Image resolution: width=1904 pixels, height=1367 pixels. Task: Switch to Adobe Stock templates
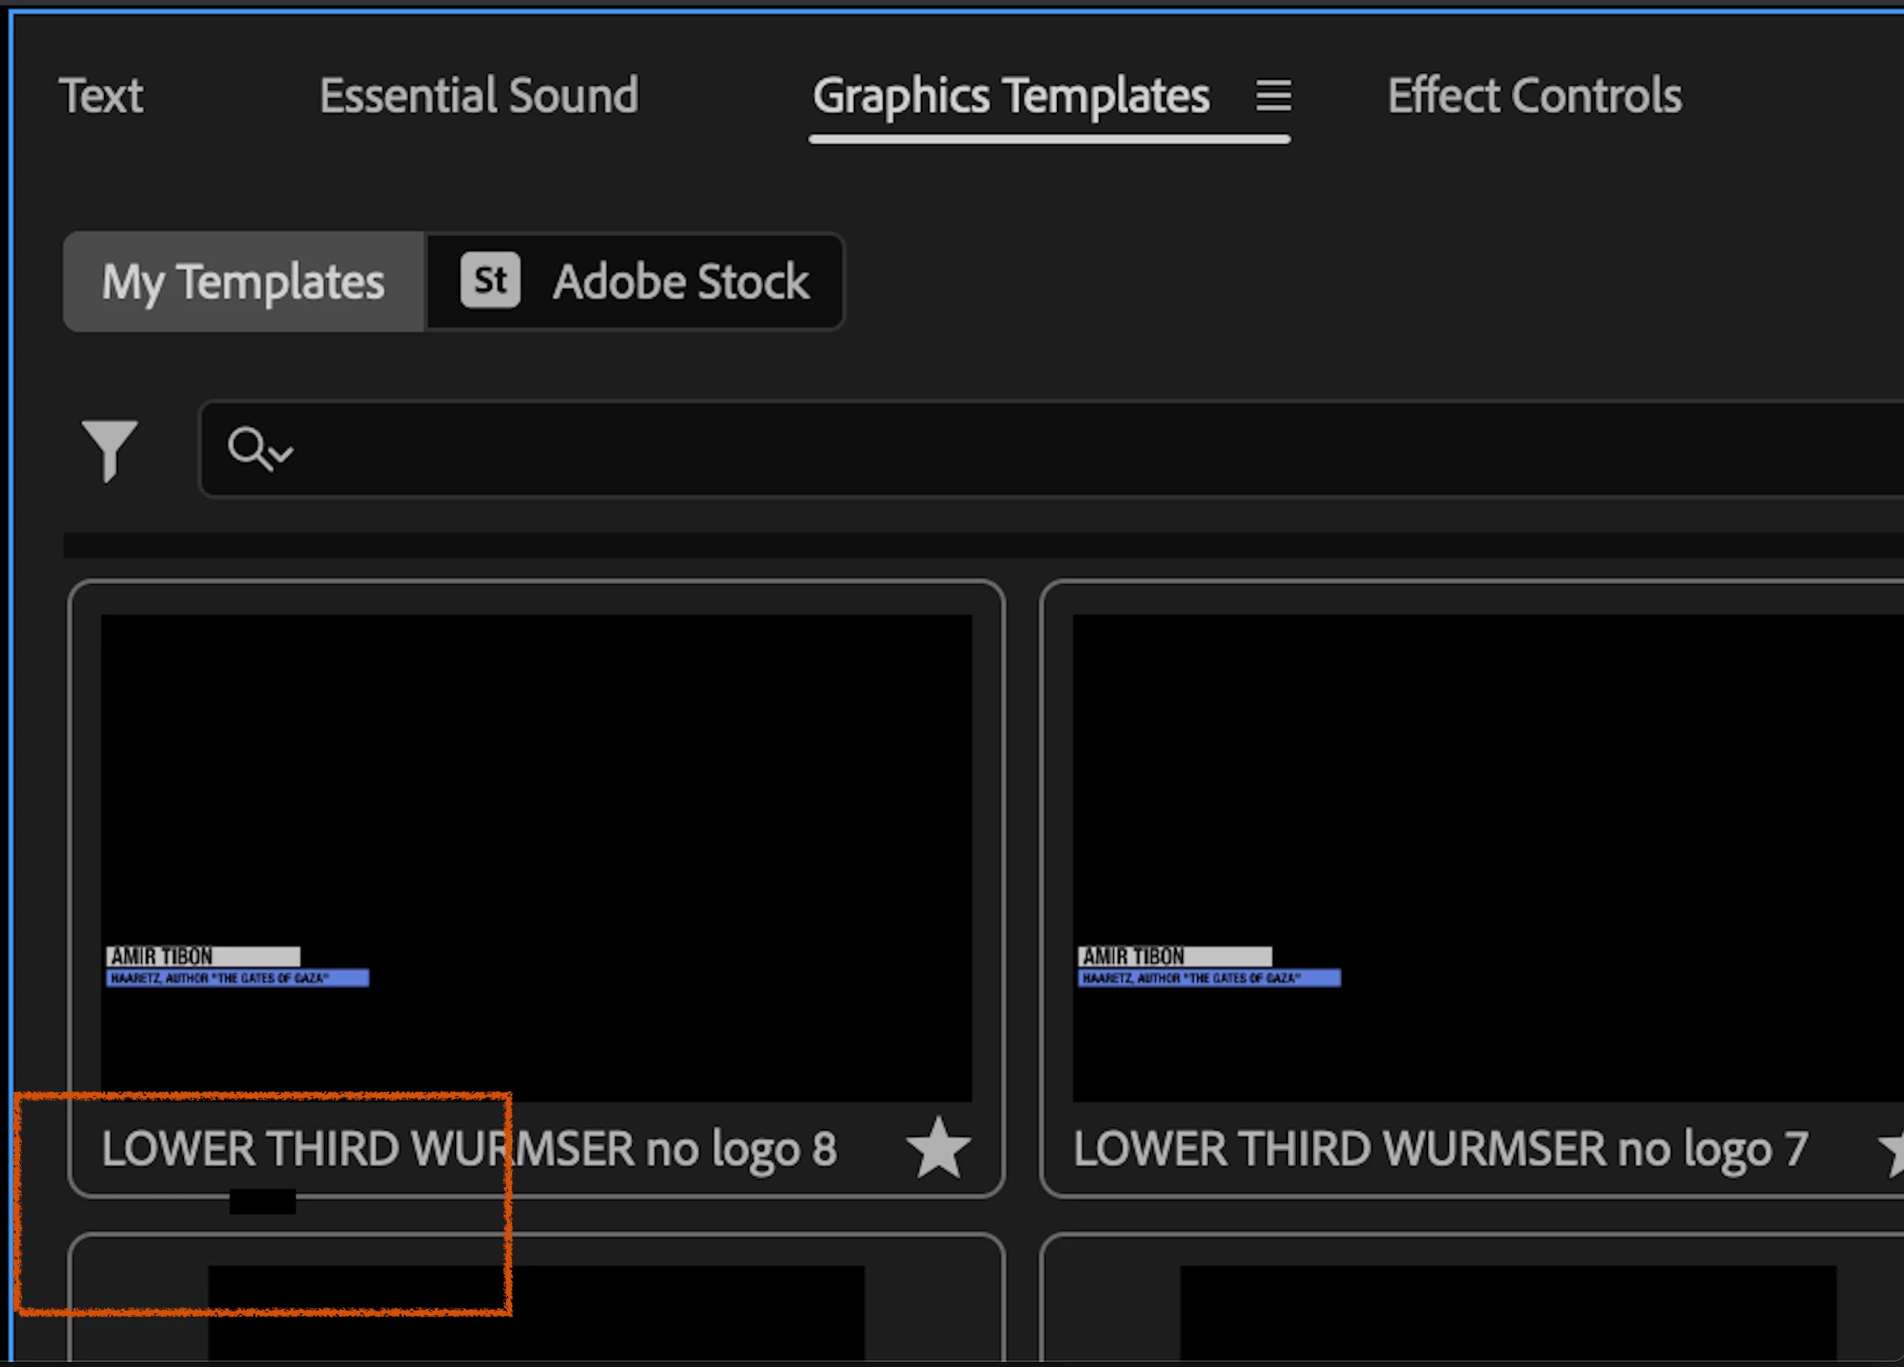tap(635, 282)
